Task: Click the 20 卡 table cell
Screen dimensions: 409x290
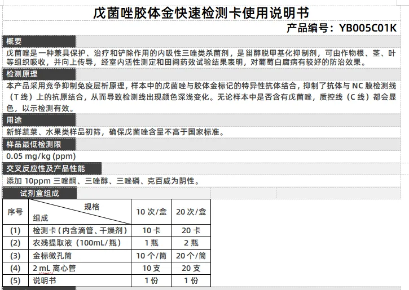Action: [191, 230]
